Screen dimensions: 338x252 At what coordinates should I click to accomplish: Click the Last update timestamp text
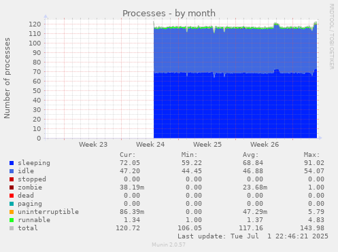click(253, 236)
